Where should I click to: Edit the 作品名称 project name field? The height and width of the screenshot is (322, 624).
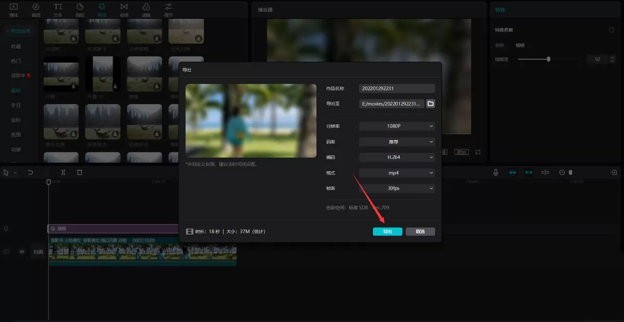point(397,88)
